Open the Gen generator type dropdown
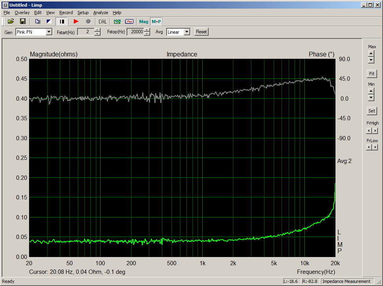 click(49, 32)
